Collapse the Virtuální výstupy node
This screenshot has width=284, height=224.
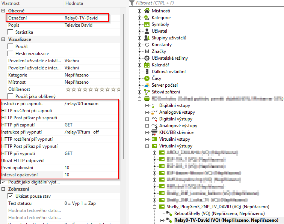147,146
